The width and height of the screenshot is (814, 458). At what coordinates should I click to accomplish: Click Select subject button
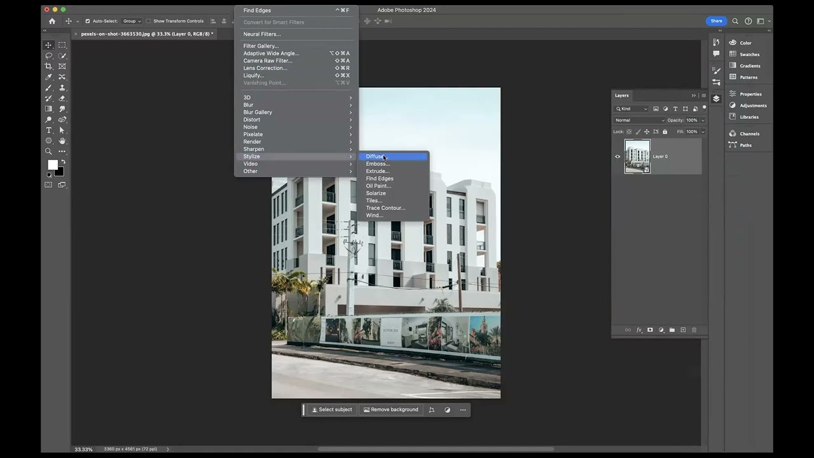(x=332, y=410)
